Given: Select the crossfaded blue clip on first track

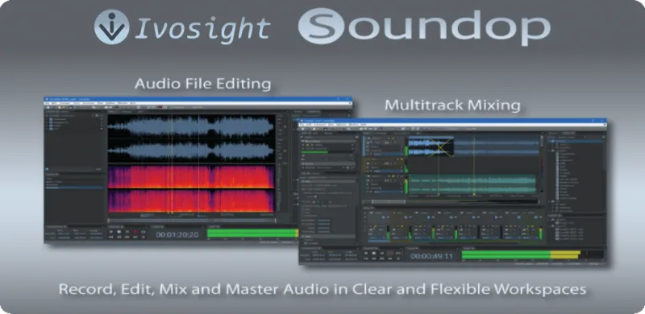Looking at the screenshot, I should point(431,147).
